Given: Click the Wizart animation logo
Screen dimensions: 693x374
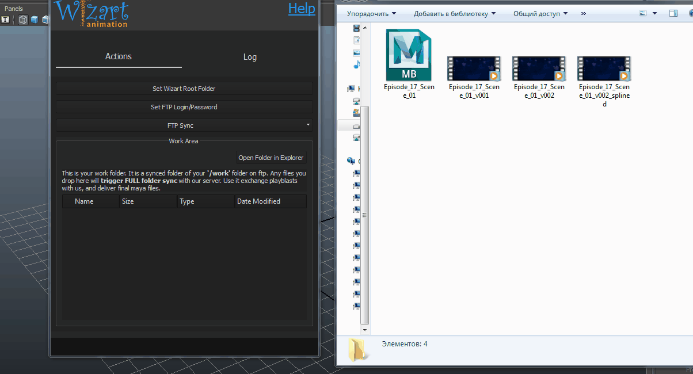Looking at the screenshot, I should (x=91, y=14).
